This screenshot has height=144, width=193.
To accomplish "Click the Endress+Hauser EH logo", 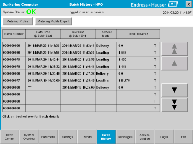I will (155, 5).
